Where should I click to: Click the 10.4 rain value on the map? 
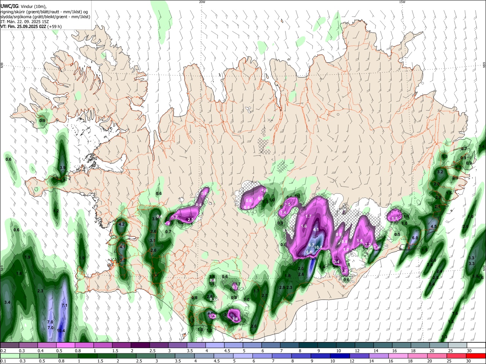(x=61, y=331)
